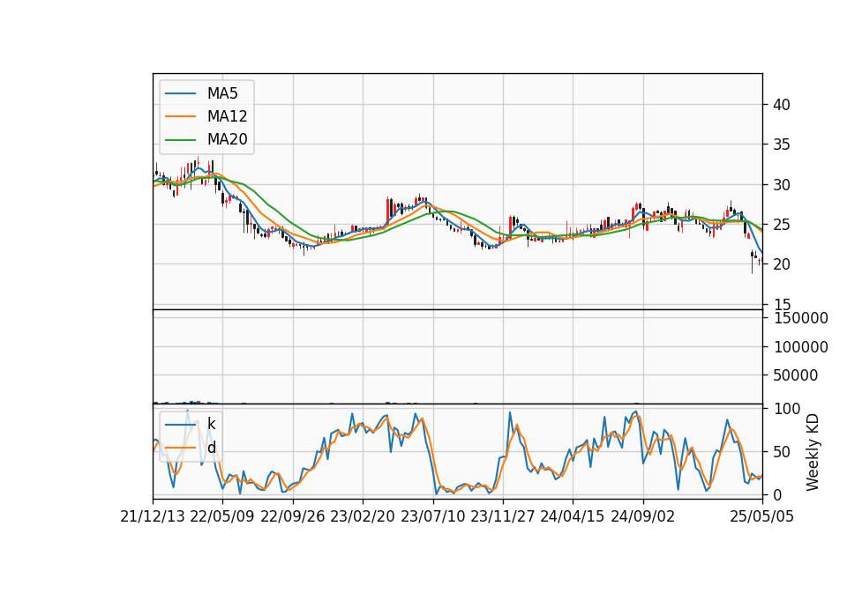Click the price axis value 30
Image resolution: width=847 pixels, height=608 pixels.
[782, 185]
